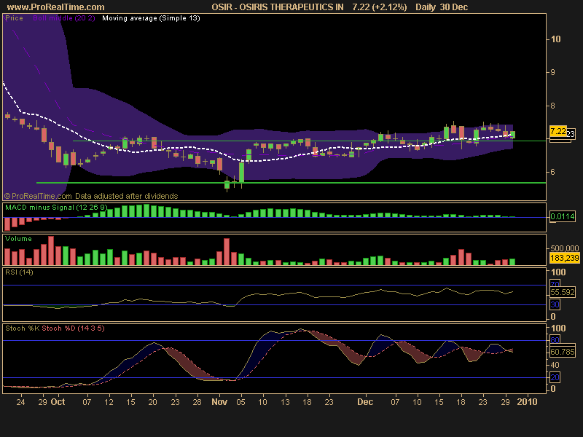Click the 7.22 (+2.12%) quote in header
The image size is (583, 437).
click(380, 7)
